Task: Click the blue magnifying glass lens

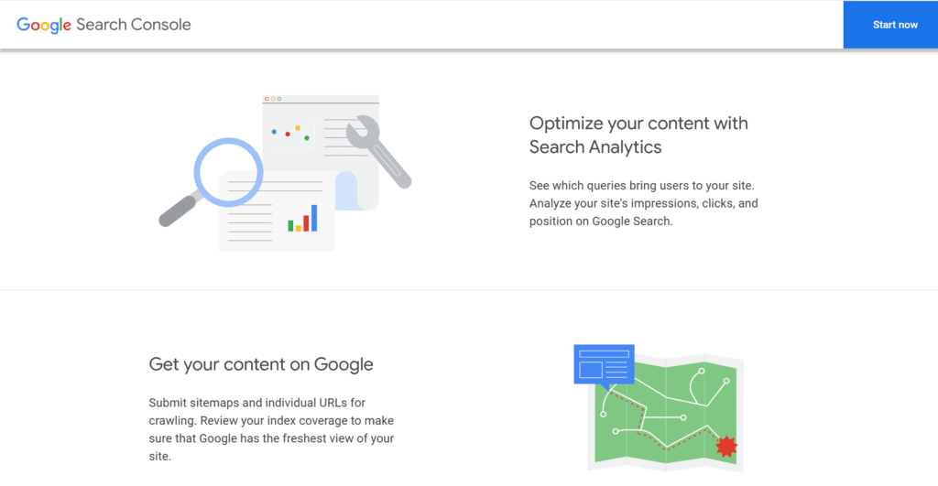Action: [x=228, y=171]
